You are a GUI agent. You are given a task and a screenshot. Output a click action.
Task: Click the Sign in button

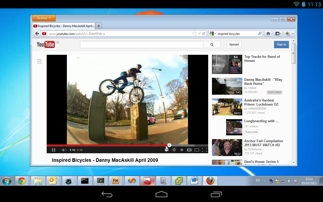281,44
